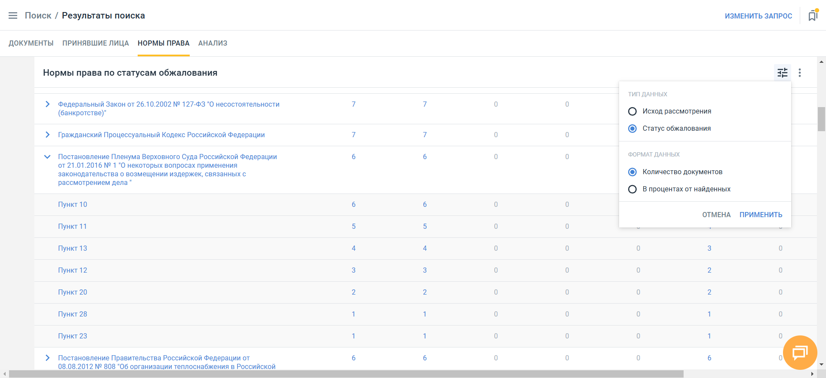The image size is (826, 378).
Task: Open the Пункт 20 link
Action: tap(73, 292)
